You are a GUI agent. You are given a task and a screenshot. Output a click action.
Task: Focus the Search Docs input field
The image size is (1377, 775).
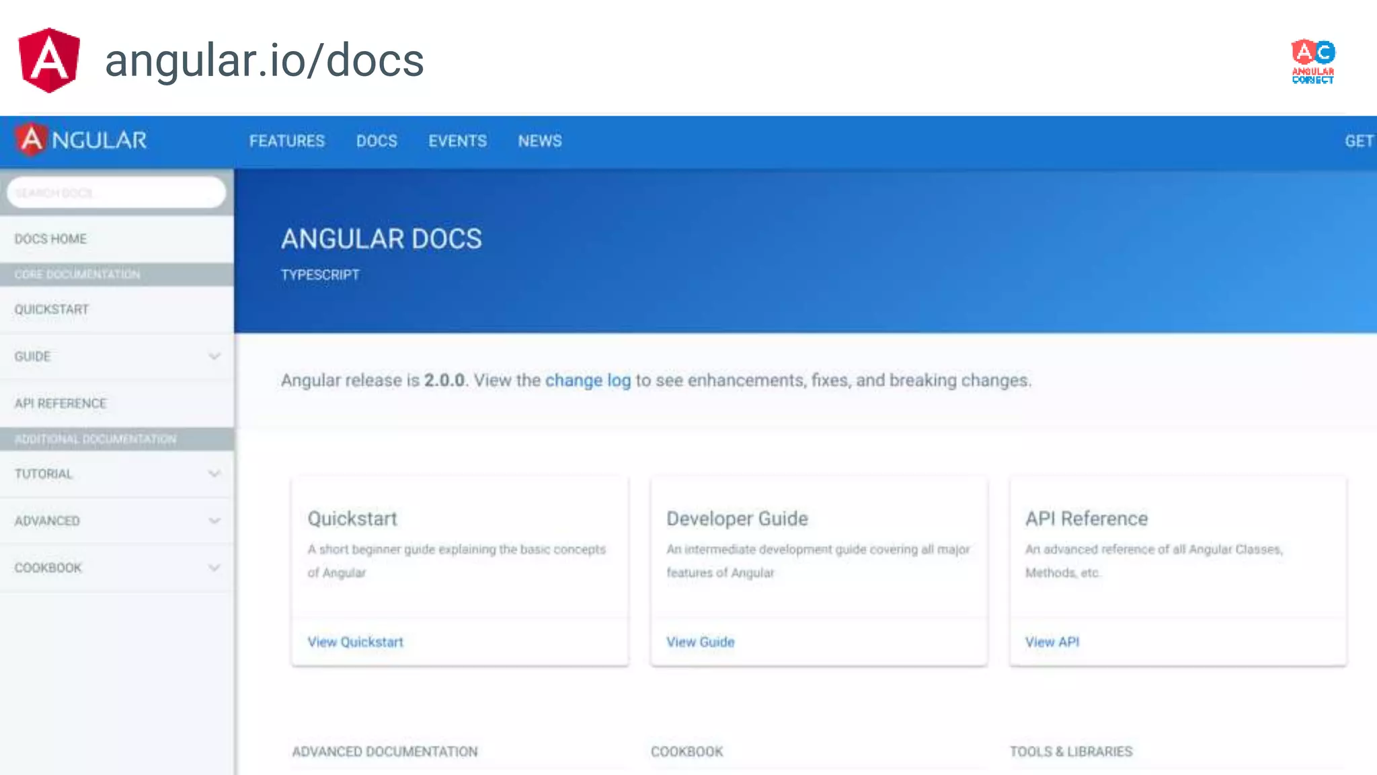pyautogui.click(x=116, y=193)
